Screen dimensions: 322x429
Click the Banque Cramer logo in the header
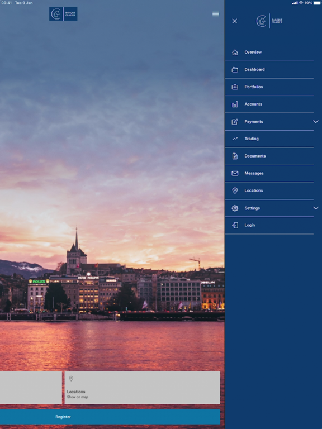point(63,14)
